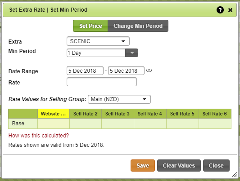Open the help question mark icon

tap(220, 10)
